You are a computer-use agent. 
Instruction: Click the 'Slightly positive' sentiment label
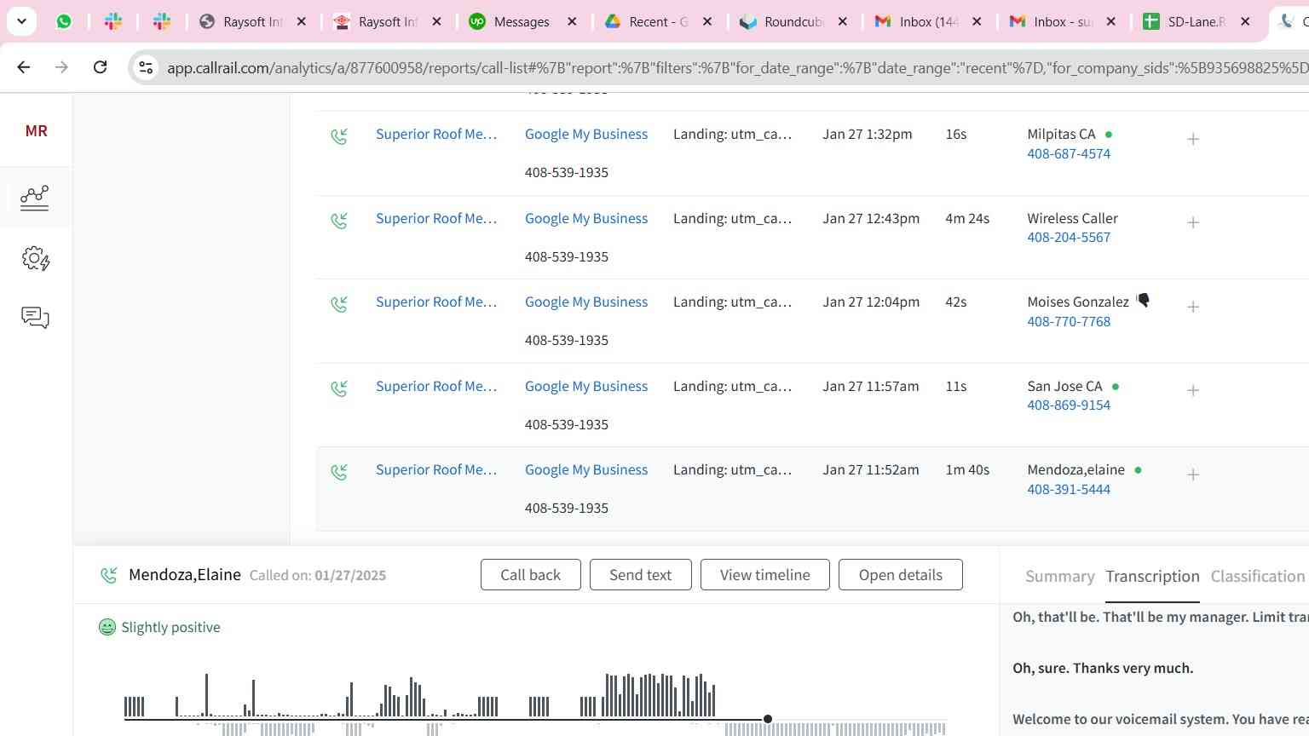point(170,627)
